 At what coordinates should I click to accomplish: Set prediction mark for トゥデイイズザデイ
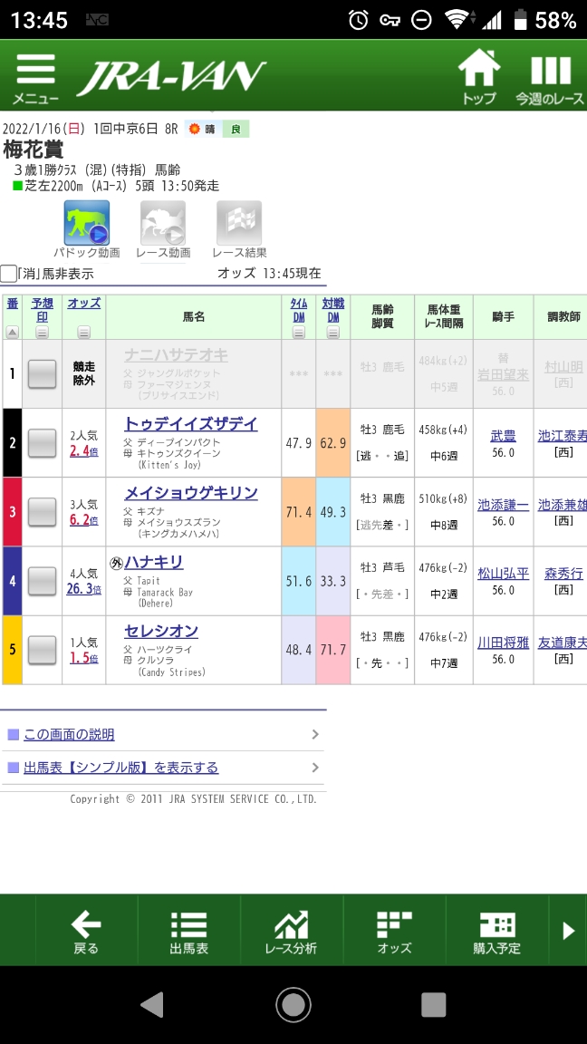click(x=42, y=443)
